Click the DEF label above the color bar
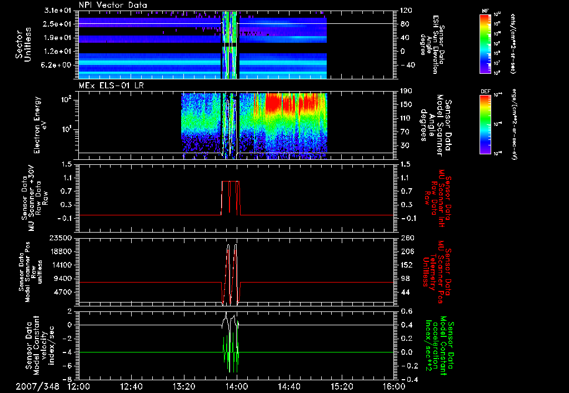This screenshot has width=569, height=393. click(486, 92)
